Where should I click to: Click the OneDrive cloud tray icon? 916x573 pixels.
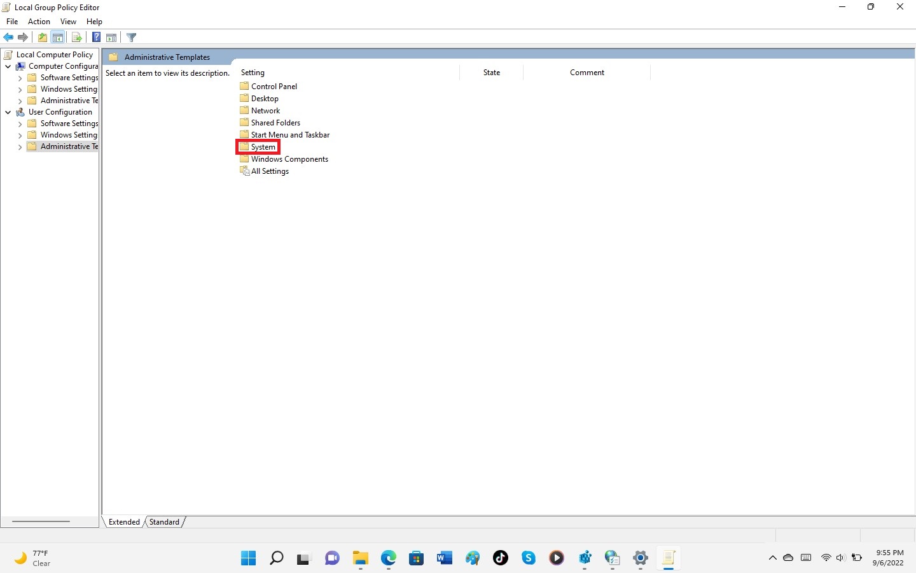click(x=788, y=558)
